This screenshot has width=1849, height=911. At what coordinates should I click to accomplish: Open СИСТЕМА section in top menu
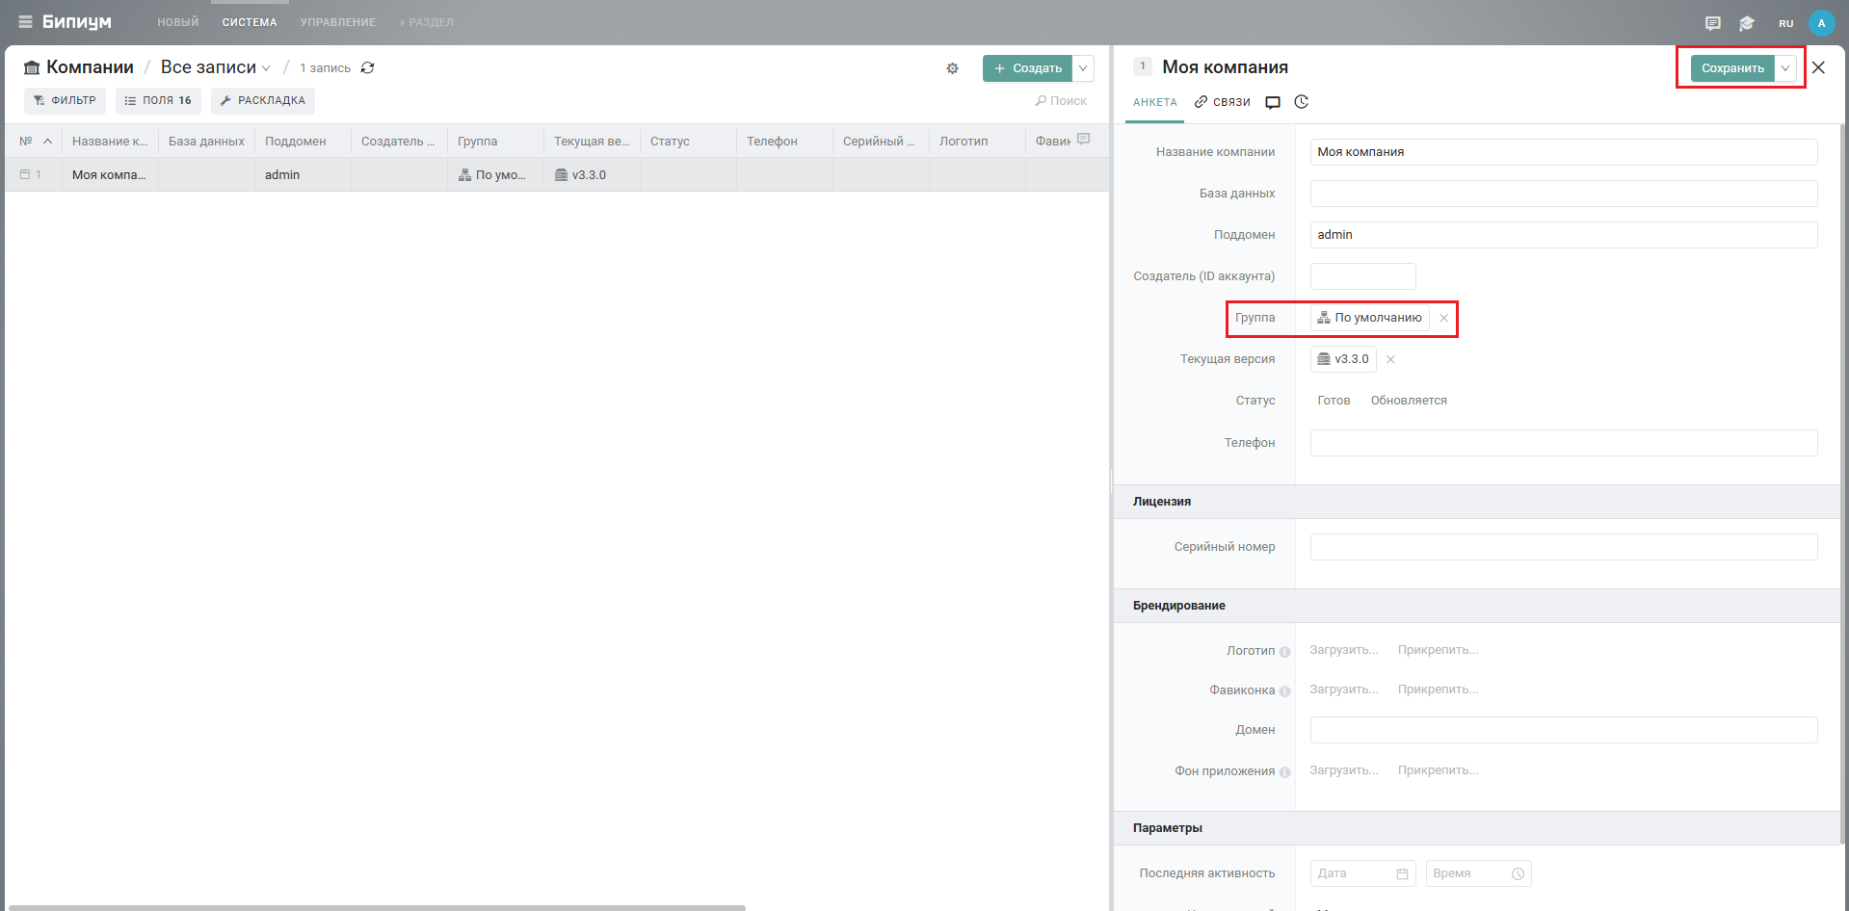[250, 22]
